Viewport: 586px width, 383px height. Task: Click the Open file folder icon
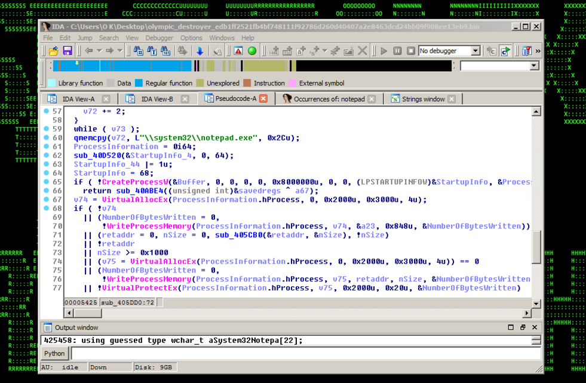tap(53, 51)
